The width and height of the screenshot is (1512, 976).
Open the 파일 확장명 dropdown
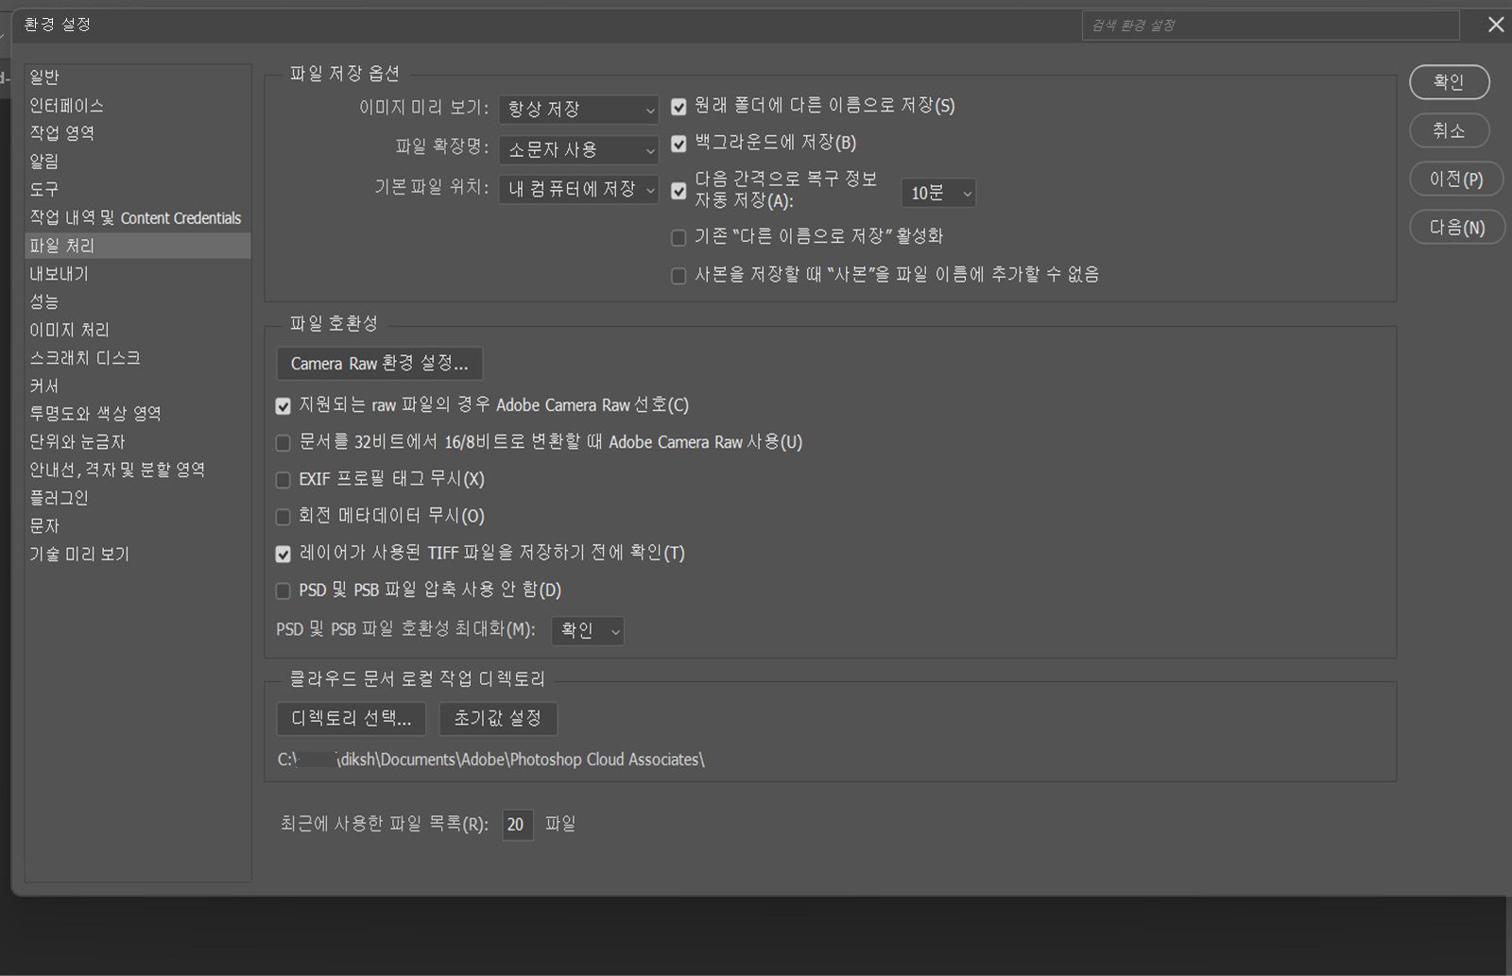pos(577,149)
